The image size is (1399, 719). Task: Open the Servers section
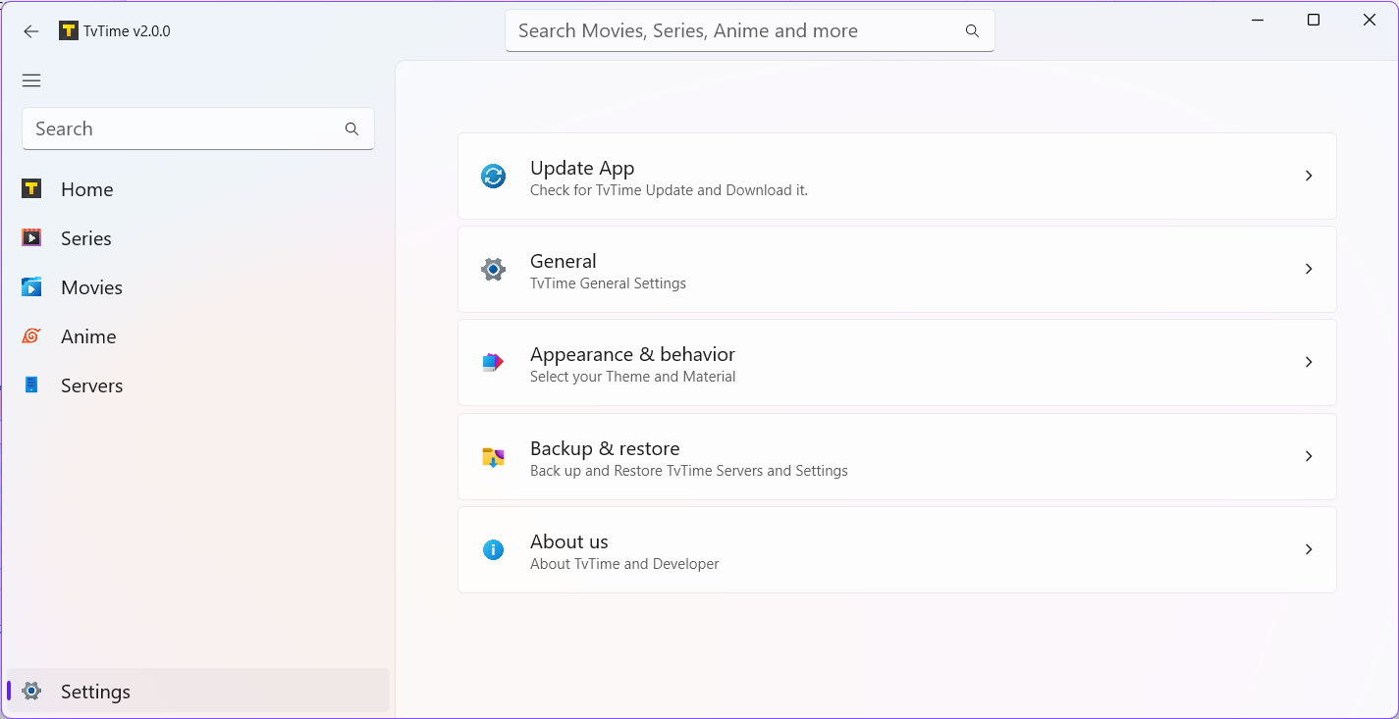click(x=198, y=385)
